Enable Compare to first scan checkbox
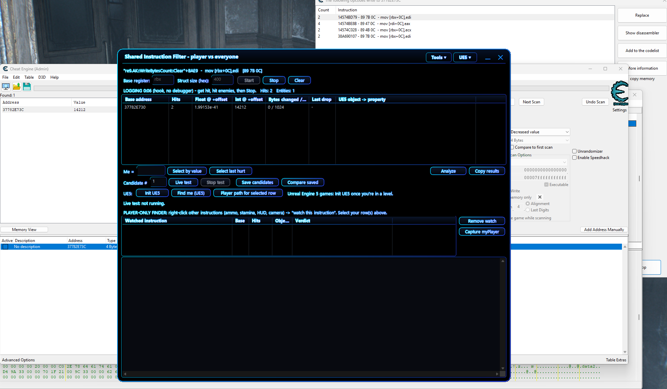The height and width of the screenshot is (389, 667). click(x=512, y=147)
